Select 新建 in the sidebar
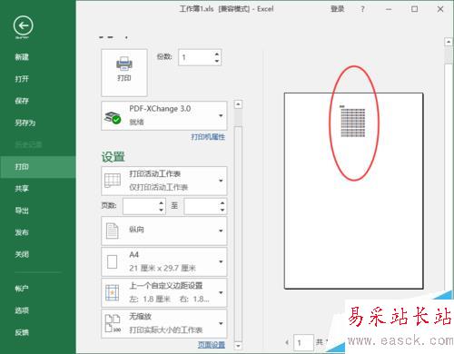The image size is (454, 354). coord(22,57)
